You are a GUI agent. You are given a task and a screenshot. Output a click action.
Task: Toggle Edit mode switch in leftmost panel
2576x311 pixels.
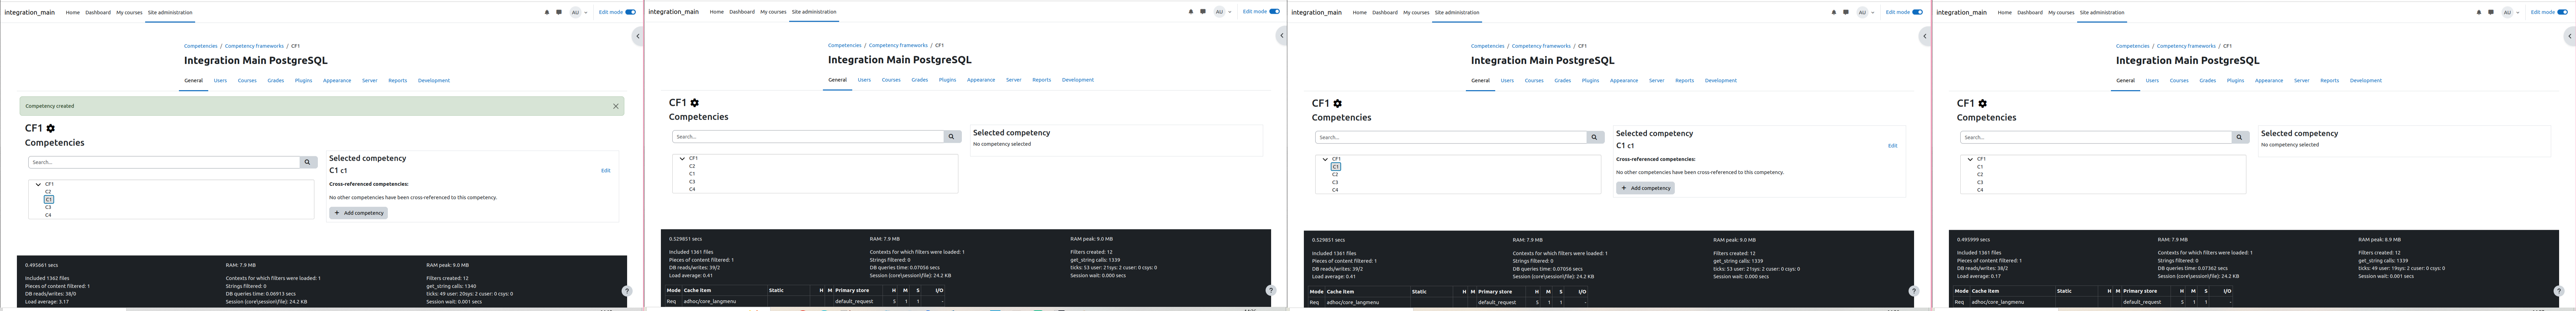click(631, 12)
